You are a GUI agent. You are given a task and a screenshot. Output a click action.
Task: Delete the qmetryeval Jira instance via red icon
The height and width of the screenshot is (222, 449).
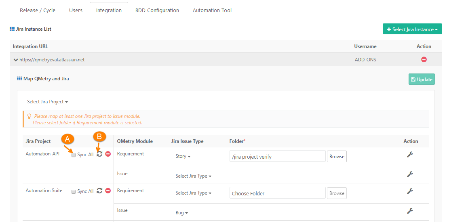tap(424, 59)
